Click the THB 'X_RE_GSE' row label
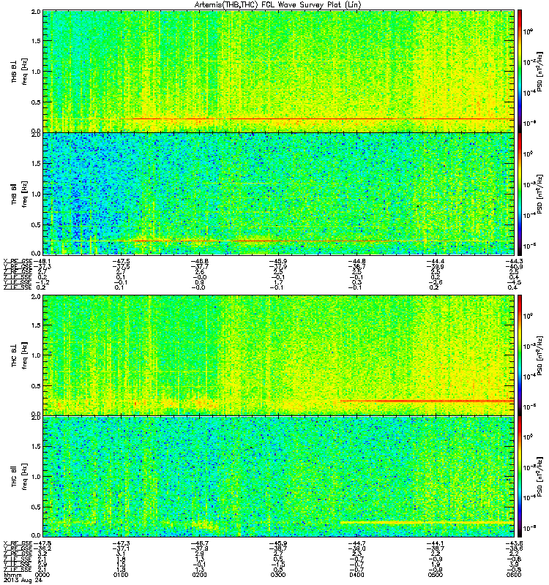The image size is (549, 585). click(18, 262)
